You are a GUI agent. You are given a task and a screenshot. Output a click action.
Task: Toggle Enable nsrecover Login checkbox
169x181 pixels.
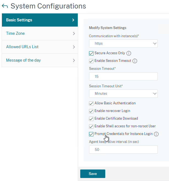pos(91,111)
